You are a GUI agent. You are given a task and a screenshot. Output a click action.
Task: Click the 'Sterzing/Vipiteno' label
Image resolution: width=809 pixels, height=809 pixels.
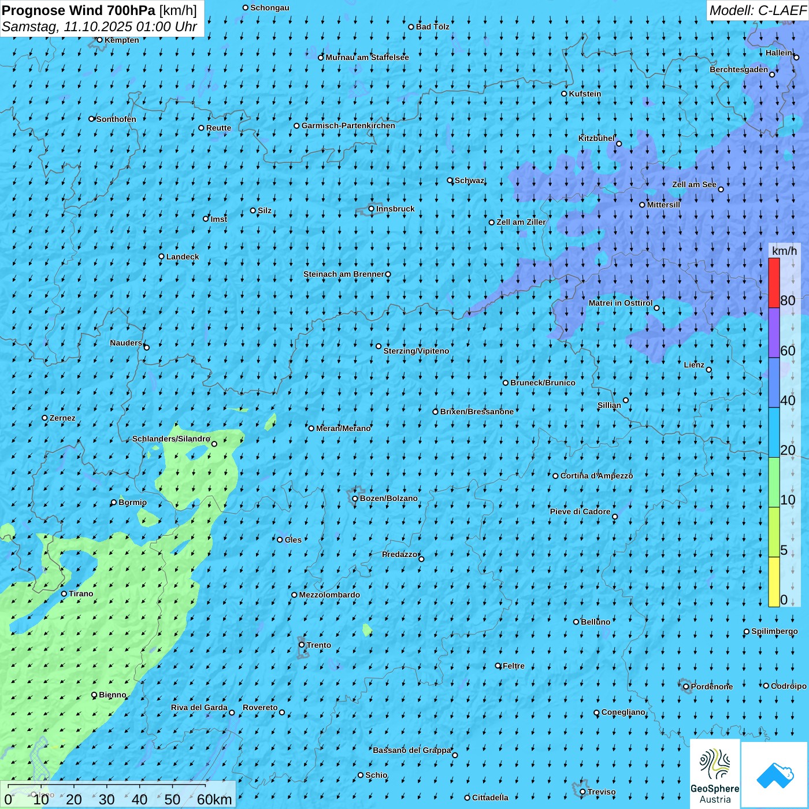pyautogui.click(x=416, y=351)
